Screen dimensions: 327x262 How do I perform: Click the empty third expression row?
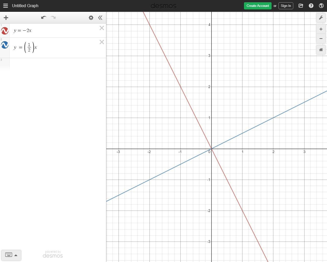point(58,64)
